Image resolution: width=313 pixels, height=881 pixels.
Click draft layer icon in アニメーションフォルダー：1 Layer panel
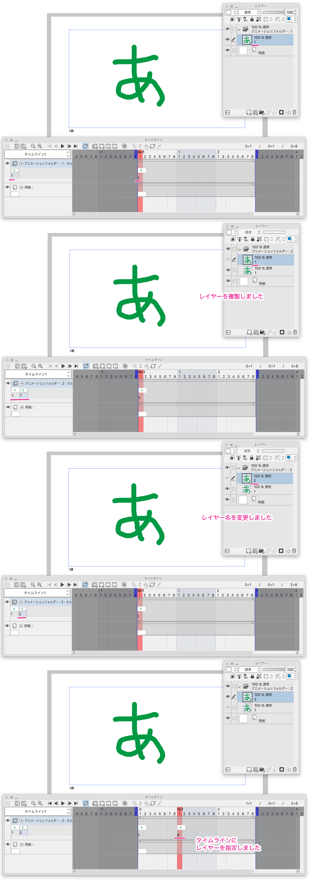pyautogui.click(x=245, y=20)
